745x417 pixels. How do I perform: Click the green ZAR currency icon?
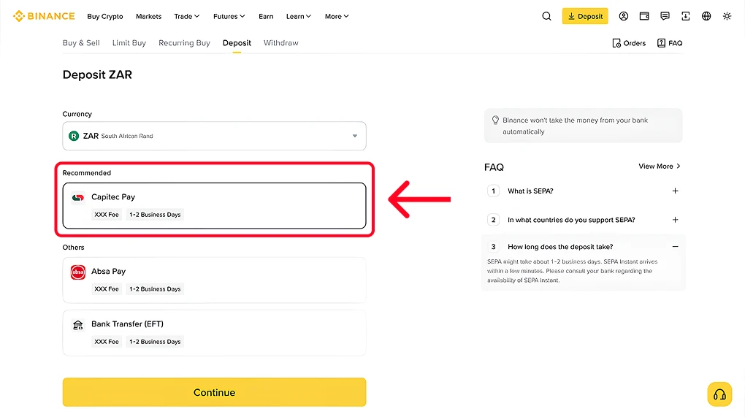coord(74,137)
